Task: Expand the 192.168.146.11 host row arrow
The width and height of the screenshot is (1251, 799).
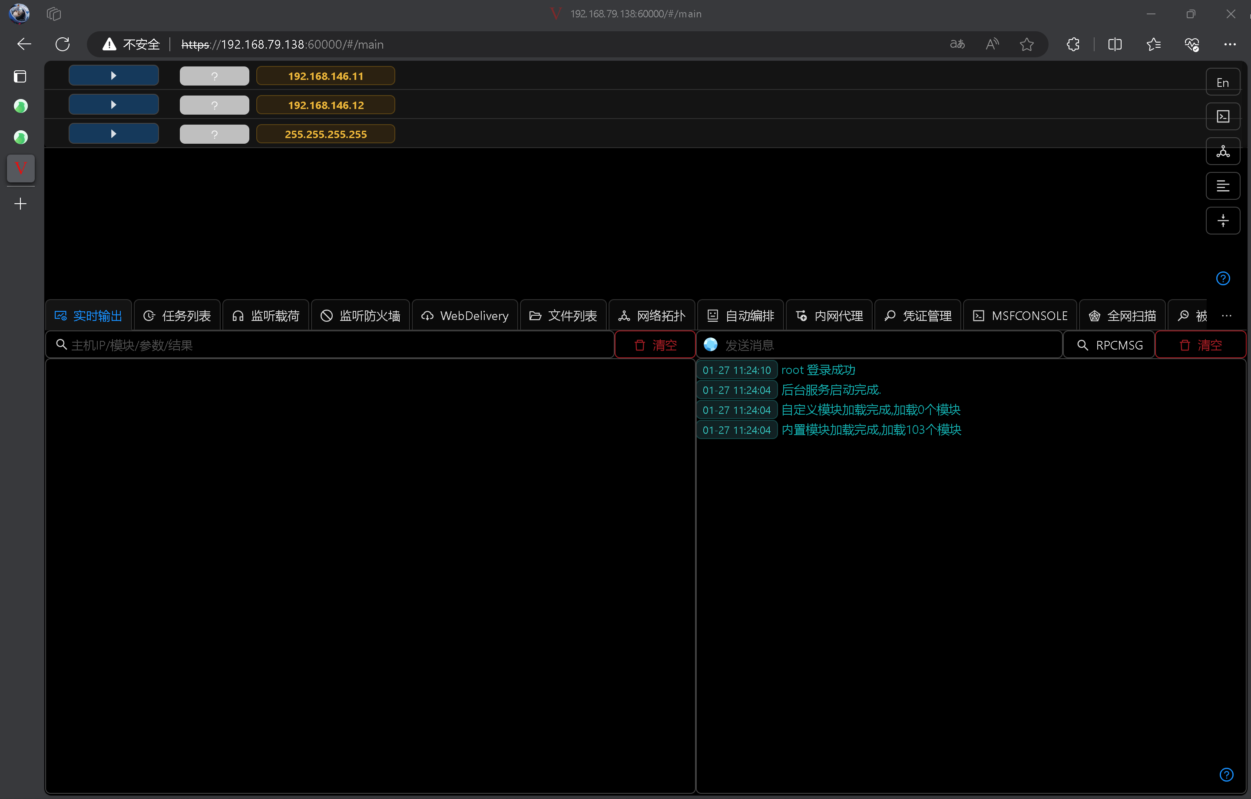Action: [x=113, y=76]
